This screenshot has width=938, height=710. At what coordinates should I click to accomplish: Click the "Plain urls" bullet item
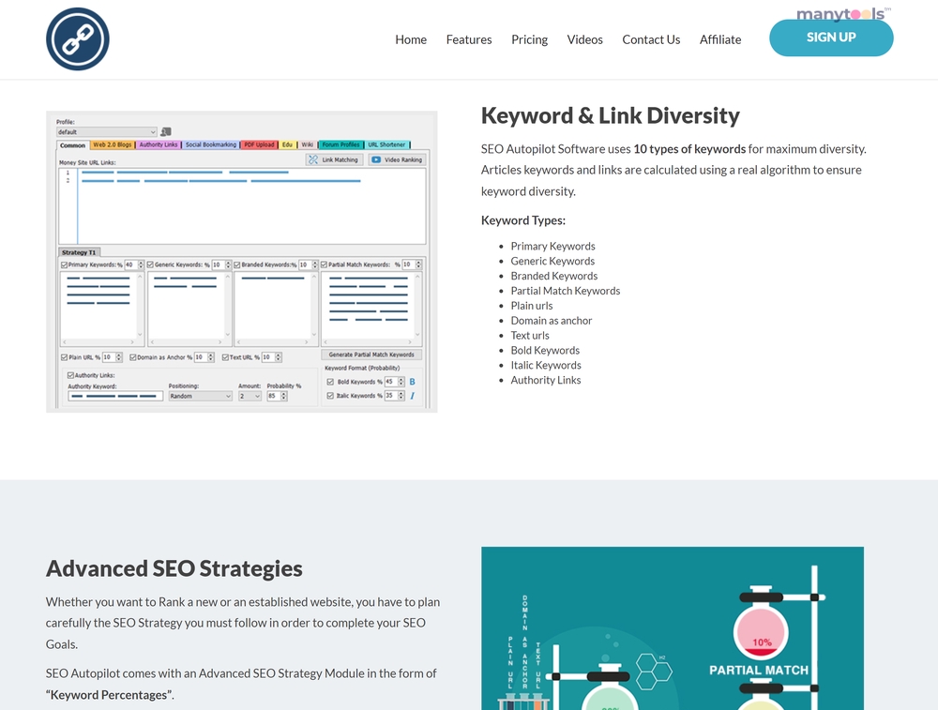pos(532,306)
